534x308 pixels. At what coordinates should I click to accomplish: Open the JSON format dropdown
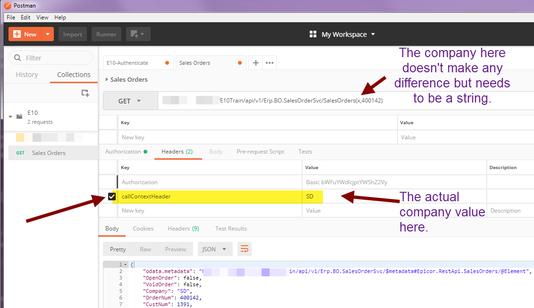tap(215, 249)
